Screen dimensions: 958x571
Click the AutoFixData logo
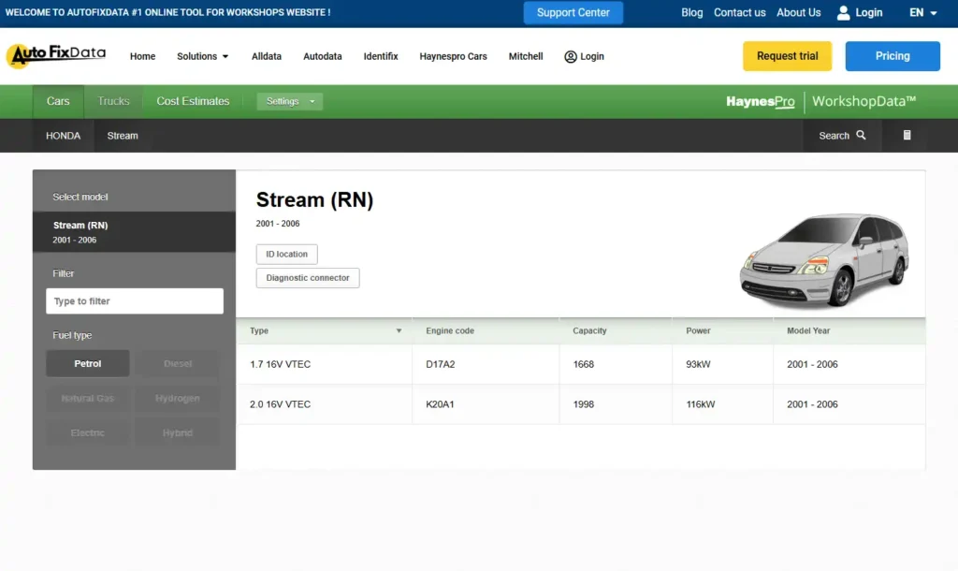coord(56,55)
